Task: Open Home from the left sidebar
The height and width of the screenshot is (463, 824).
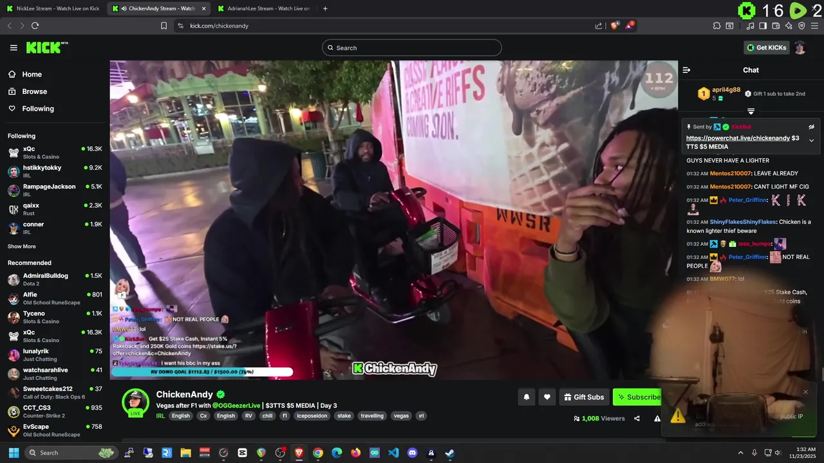Action: point(32,74)
